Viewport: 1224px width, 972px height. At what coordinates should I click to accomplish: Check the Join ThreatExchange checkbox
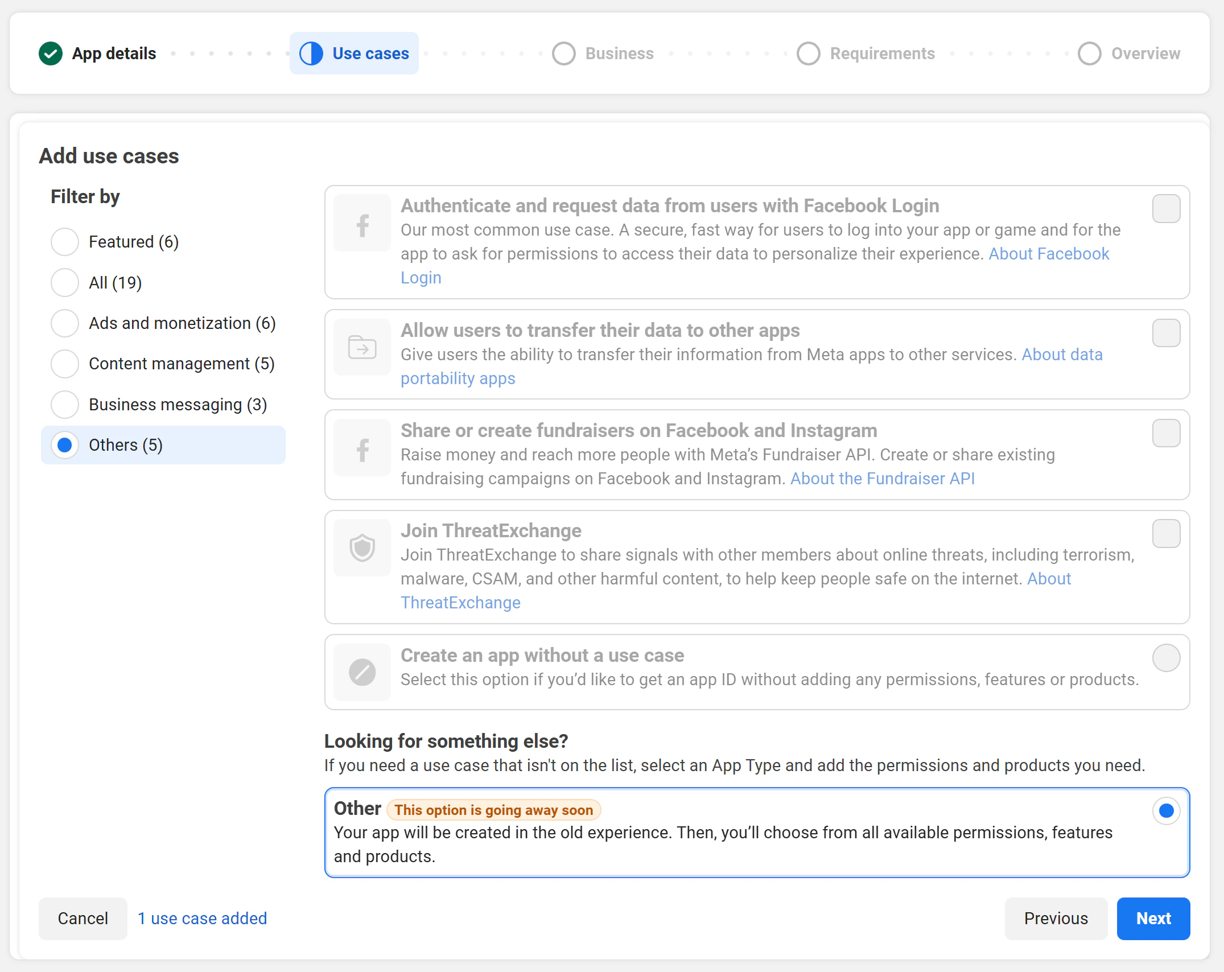(x=1166, y=534)
